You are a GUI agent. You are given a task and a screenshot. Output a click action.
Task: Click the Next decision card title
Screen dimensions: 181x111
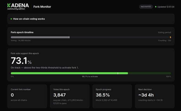[145, 89]
